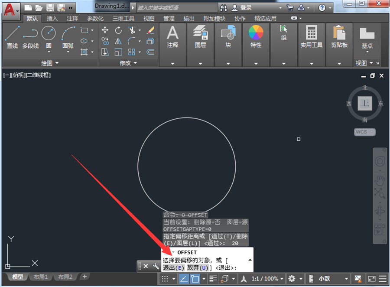The height and width of the screenshot is (287, 390).
Task: Activate the Mirror tool
Action: (x=118, y=41)
